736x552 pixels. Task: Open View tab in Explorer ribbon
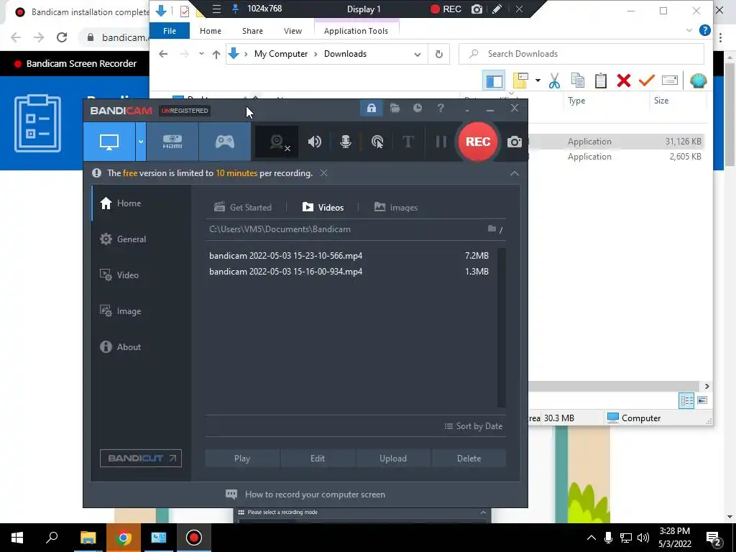pyautogui.click(x=293, y=31)
